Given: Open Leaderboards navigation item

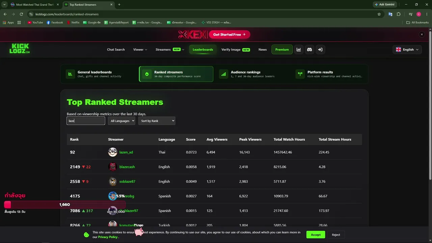Looking at the screenshot, I should tap(203, 50).
